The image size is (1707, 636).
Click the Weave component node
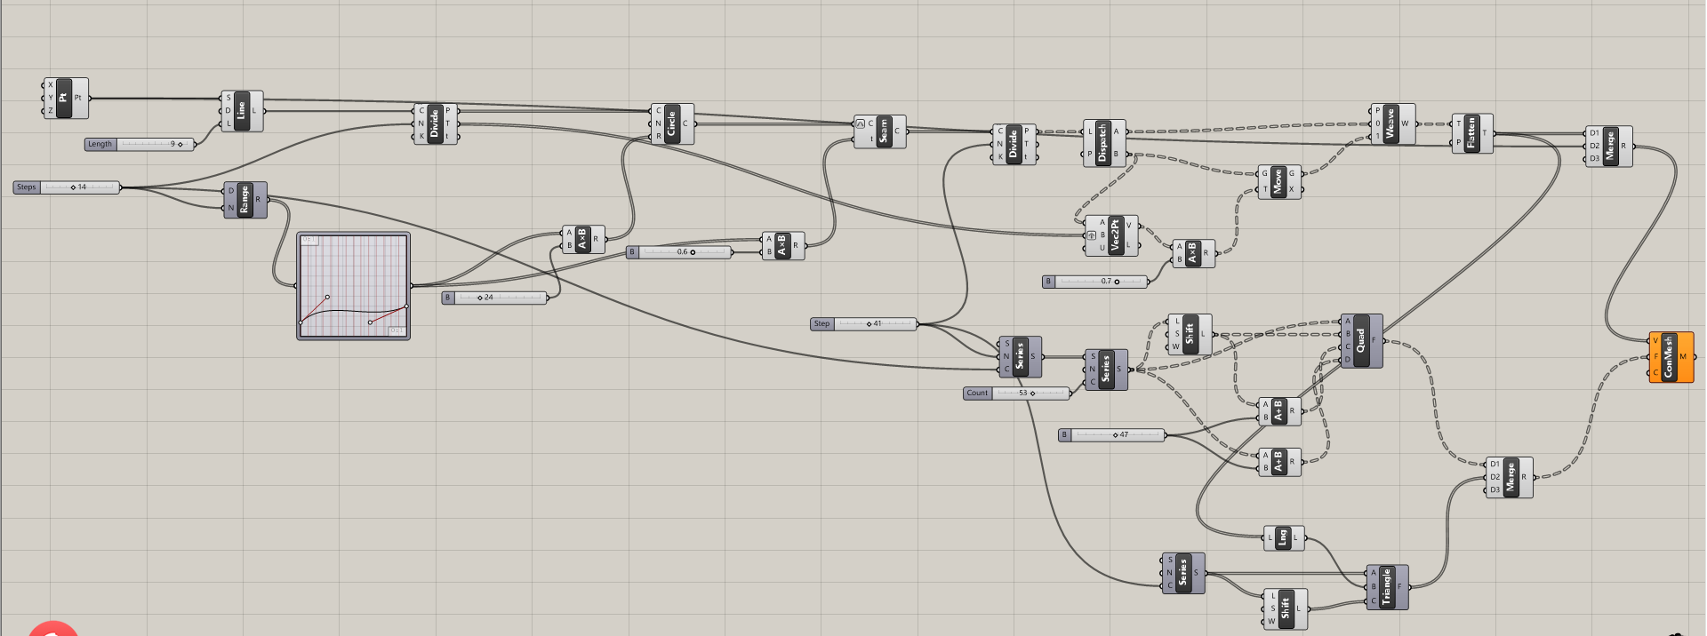pyautogui.click(x=1390, y=123)
